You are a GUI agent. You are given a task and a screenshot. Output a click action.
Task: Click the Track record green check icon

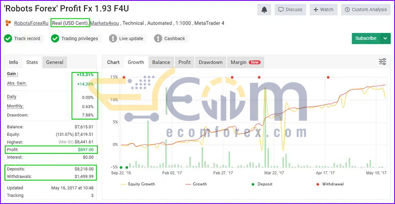point(8,39)
